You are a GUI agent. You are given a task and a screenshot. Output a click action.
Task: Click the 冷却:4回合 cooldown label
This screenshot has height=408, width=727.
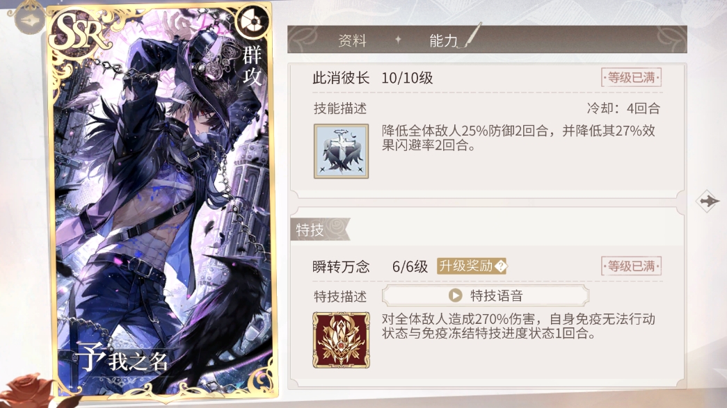(623, 108)
